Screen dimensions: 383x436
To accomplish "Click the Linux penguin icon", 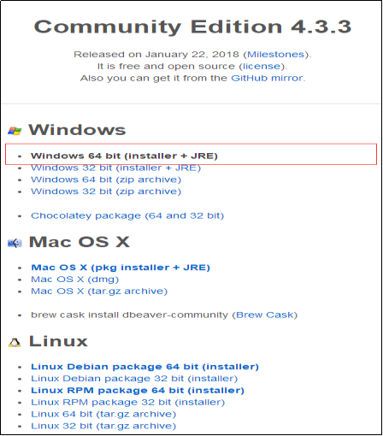I will point(15,343).
